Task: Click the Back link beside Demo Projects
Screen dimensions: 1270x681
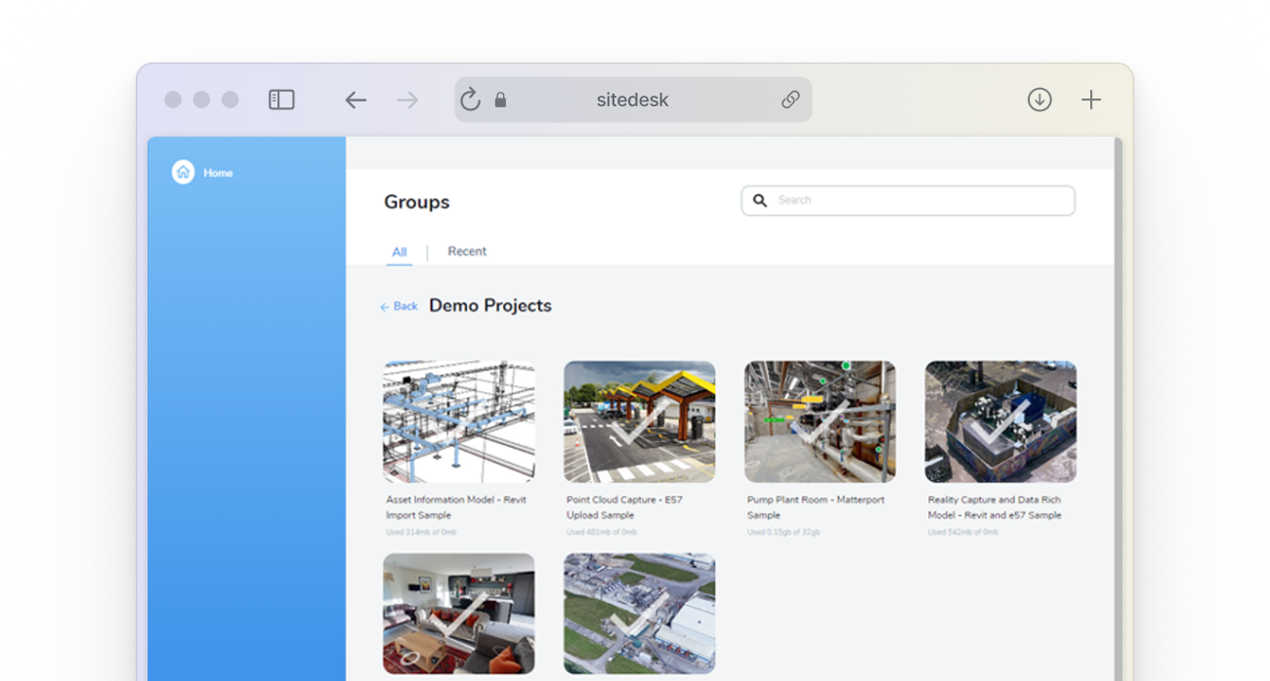Action: click(399, 306)
